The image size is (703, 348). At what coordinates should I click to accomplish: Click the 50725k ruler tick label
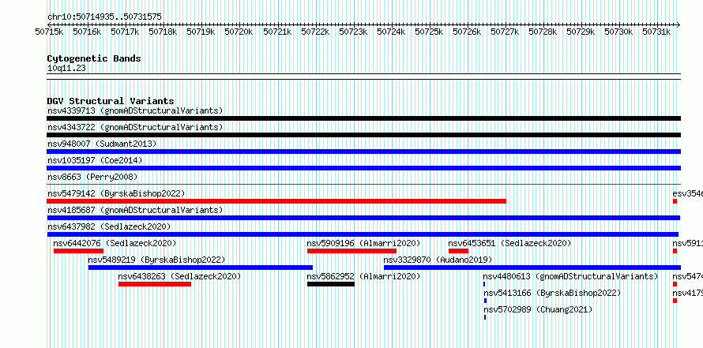[429, 32]
